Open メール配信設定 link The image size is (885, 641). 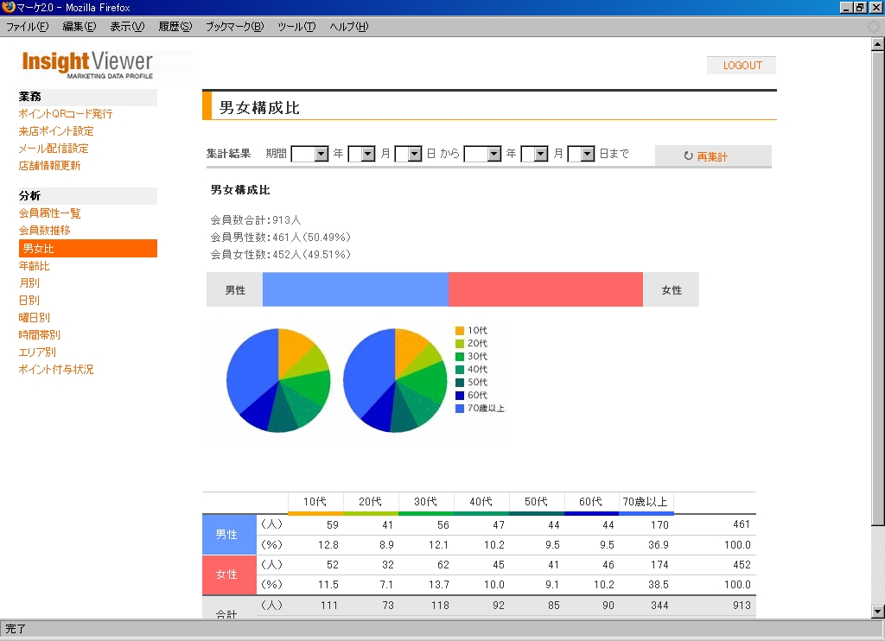tap(54, 149)
